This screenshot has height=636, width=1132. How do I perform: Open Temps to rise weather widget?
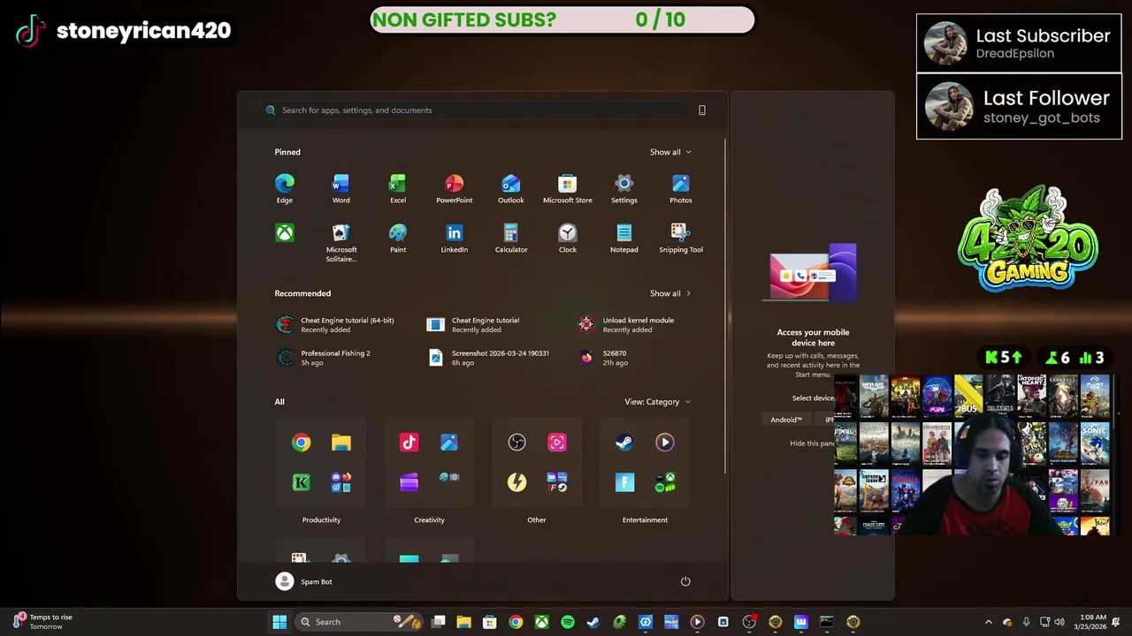pyautogui.click(x=42, y=622)
